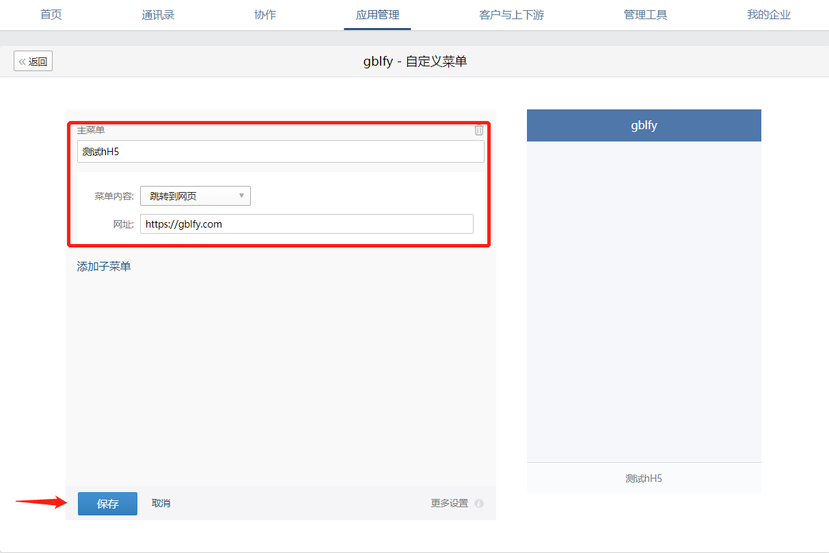Click the dropdown arrow beside 跳转到网页
The image size is (829, 553).
pyautogui.click(x=242, y=195)
